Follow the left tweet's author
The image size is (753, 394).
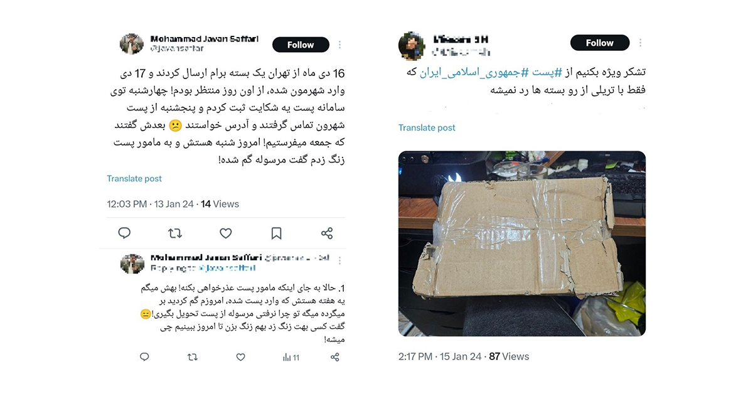pos(301,45)
